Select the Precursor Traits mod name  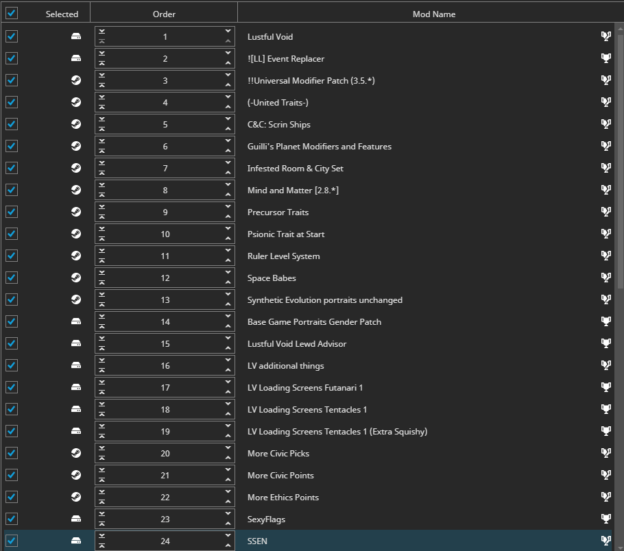[278, 212]
